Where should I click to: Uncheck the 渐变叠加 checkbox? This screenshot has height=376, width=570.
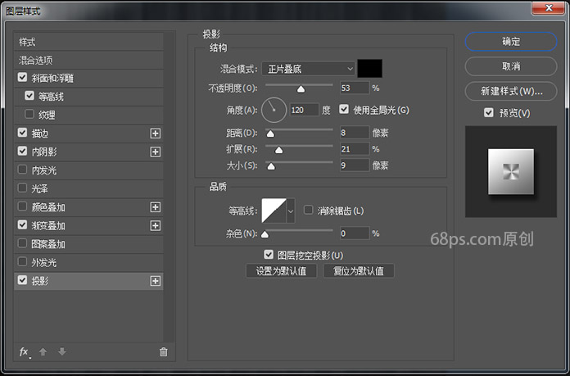(23, 224)
